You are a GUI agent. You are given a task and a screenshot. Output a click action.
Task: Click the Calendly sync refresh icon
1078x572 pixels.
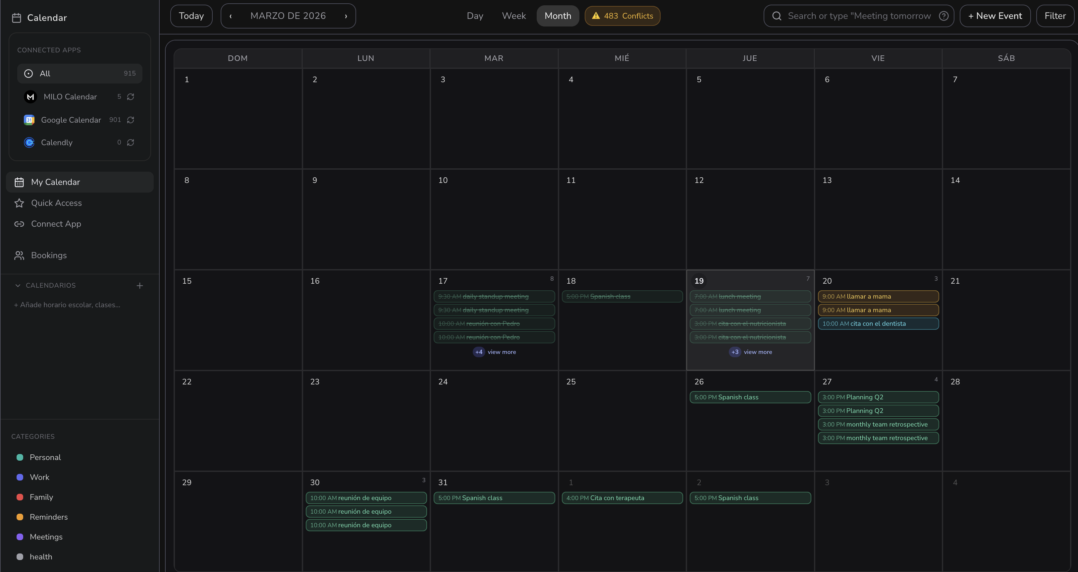pyautogui.click(x=131, y=143)
